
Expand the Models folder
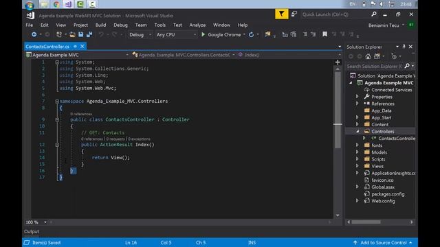coord(357,152)
